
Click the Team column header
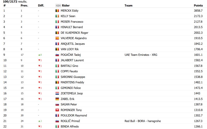pyautogui.click(x=128, y=5)
